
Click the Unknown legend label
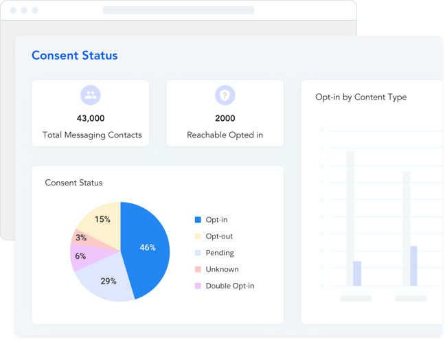222,269
